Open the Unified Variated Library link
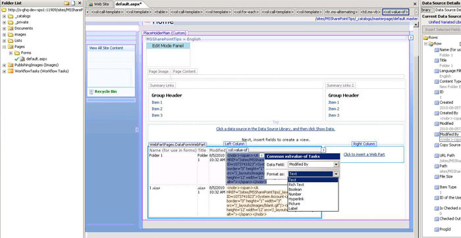461x238 pixels. pos(445,22)
